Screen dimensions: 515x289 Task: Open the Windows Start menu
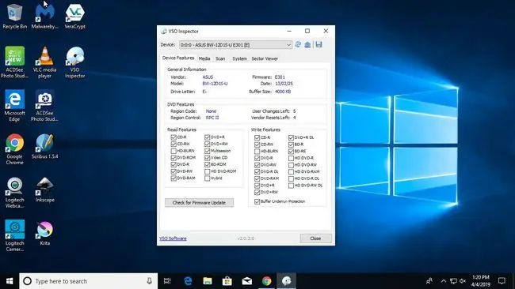coord(10,281)
